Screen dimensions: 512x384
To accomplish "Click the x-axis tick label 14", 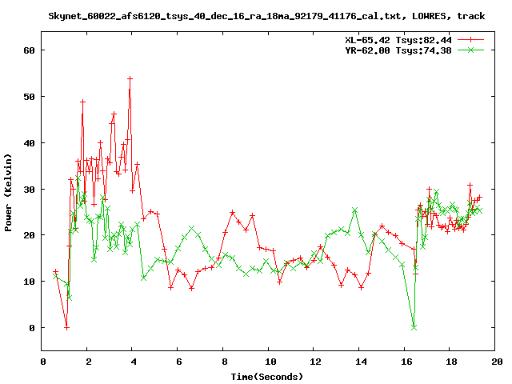I will [x=361, y=362].
